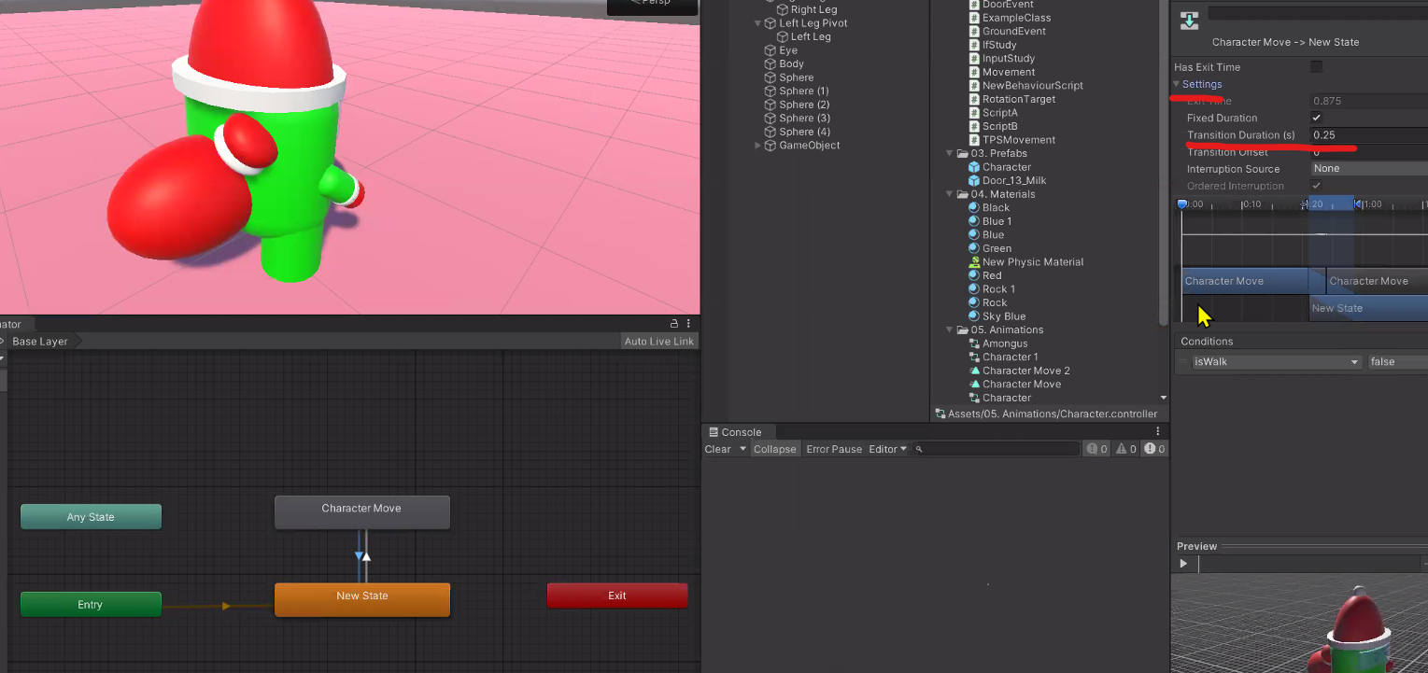Click the ScriptA script icon

coord(974,113)
